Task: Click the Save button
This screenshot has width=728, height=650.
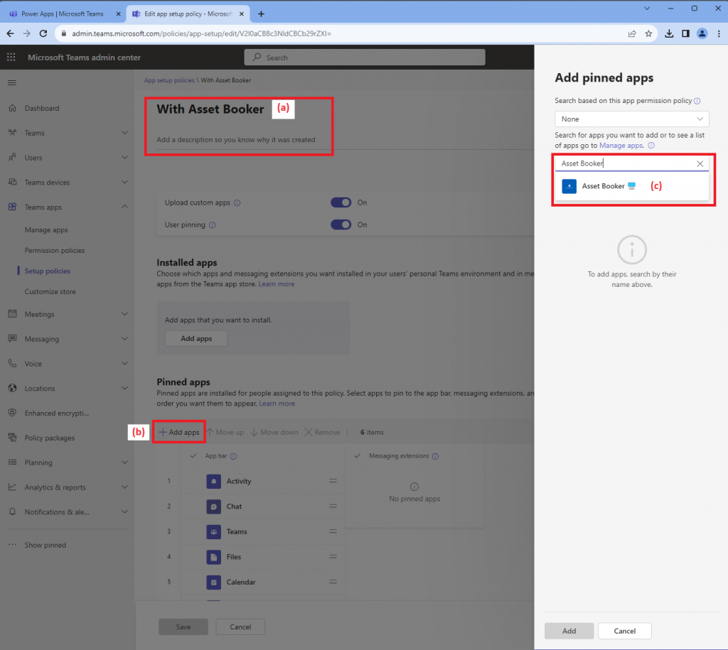Action: (183, 627)
